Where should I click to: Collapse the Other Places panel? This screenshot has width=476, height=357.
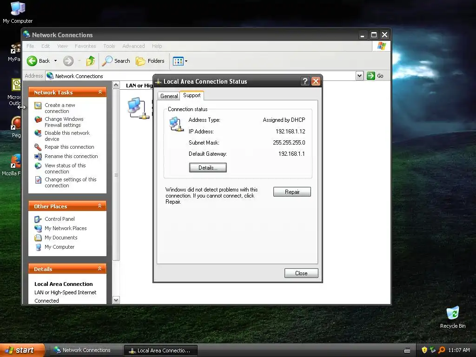click(x=99, y=206)
